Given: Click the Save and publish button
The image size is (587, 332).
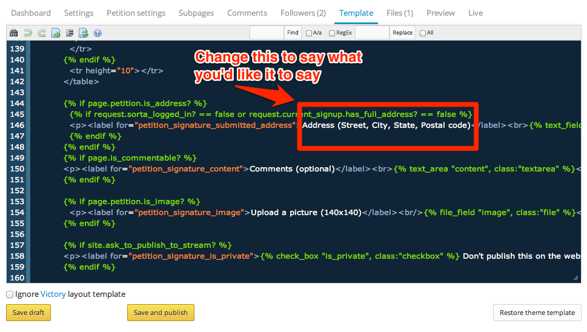Looking at the screenshot, I should [161, 313].
